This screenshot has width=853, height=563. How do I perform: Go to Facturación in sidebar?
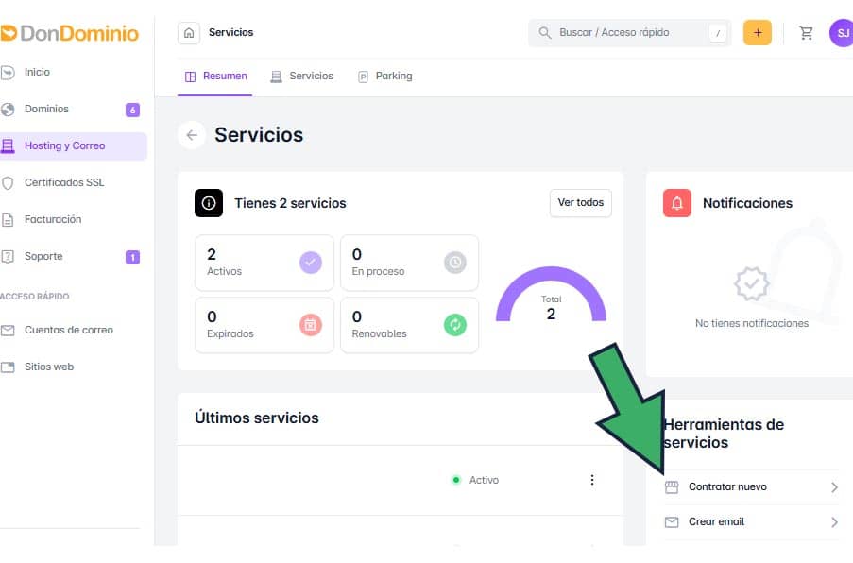pyautogui.click(x=53, y=219)
